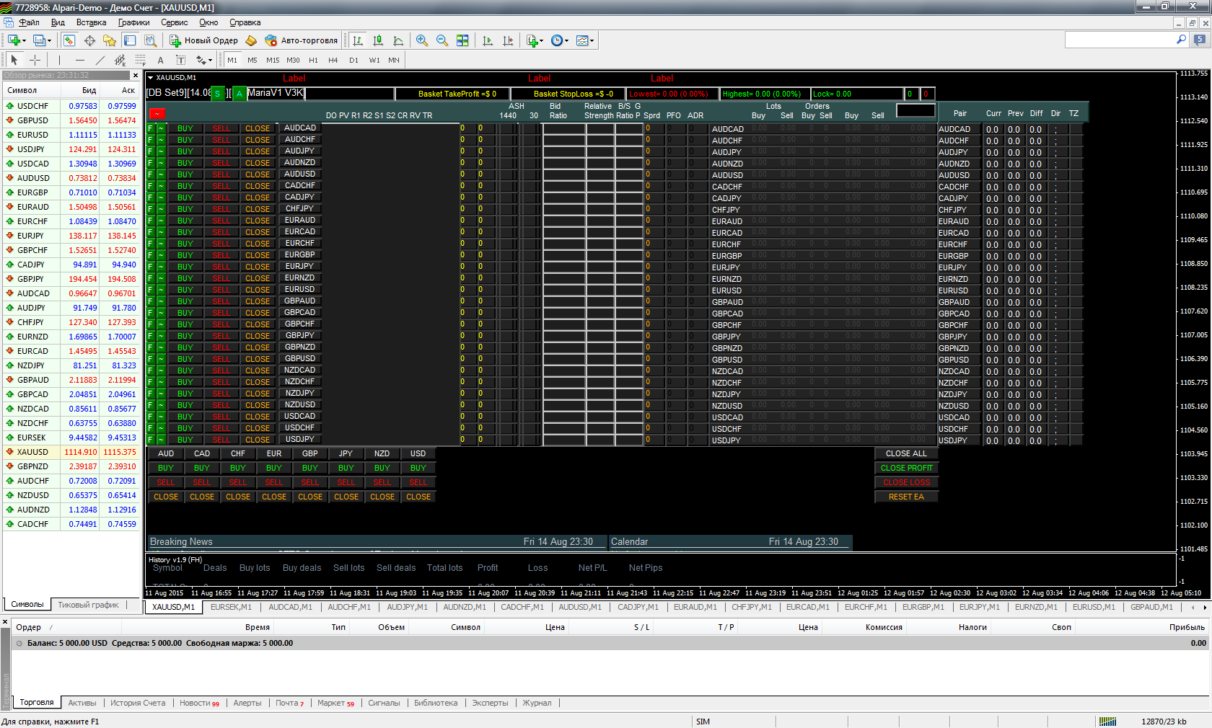1212x728 pixels.
Task: Open the Справка menu
Action: [x=245, y=22]
